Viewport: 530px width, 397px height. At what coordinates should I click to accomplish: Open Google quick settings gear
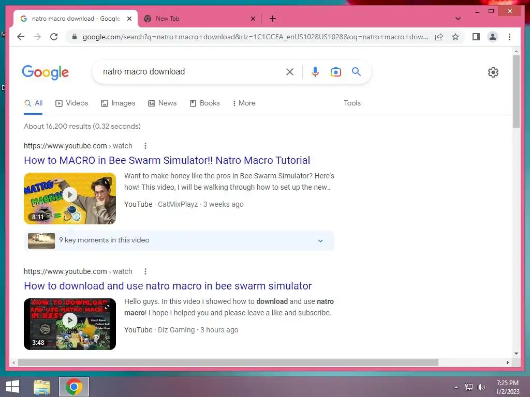click(493, 72)
